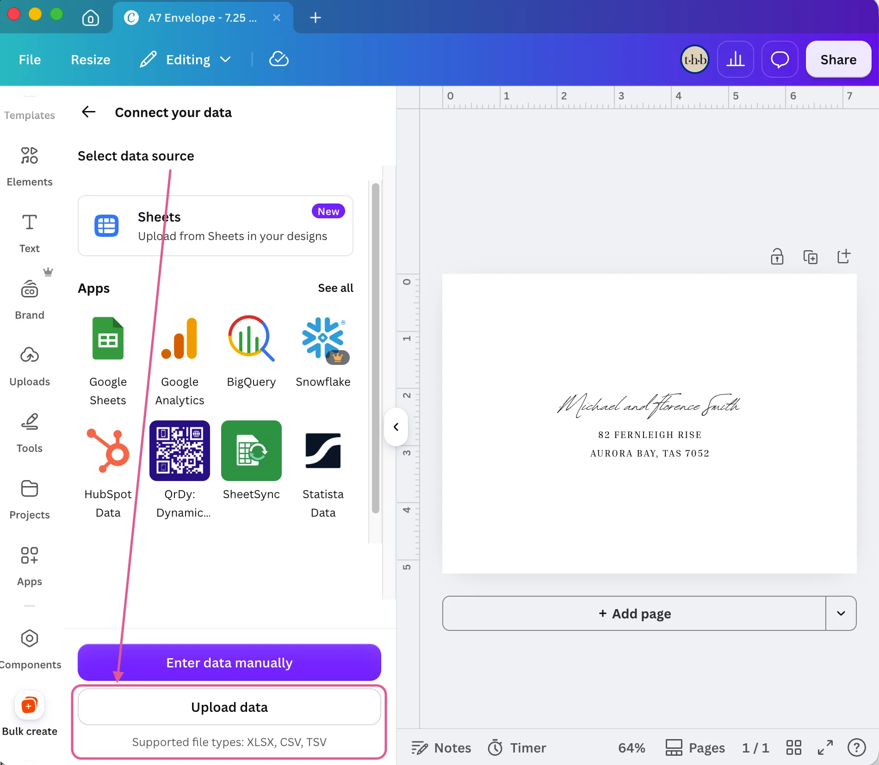
Task: Go back from Connect your data
Action: click(x=88, y=112)
